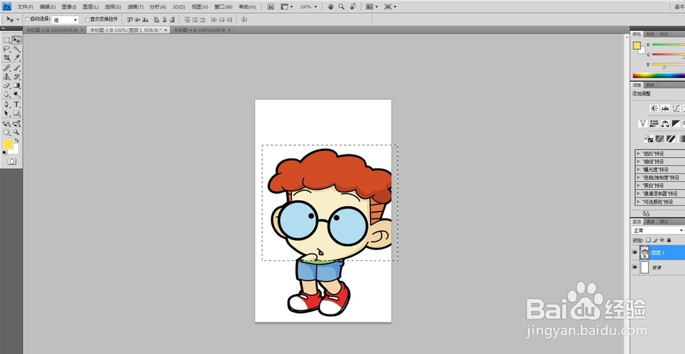Select the Rectangle shape tool

tap(16, 113)
